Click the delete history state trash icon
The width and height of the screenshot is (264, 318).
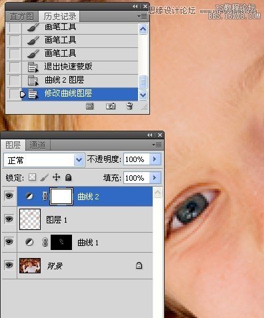[x=129, y=106]
